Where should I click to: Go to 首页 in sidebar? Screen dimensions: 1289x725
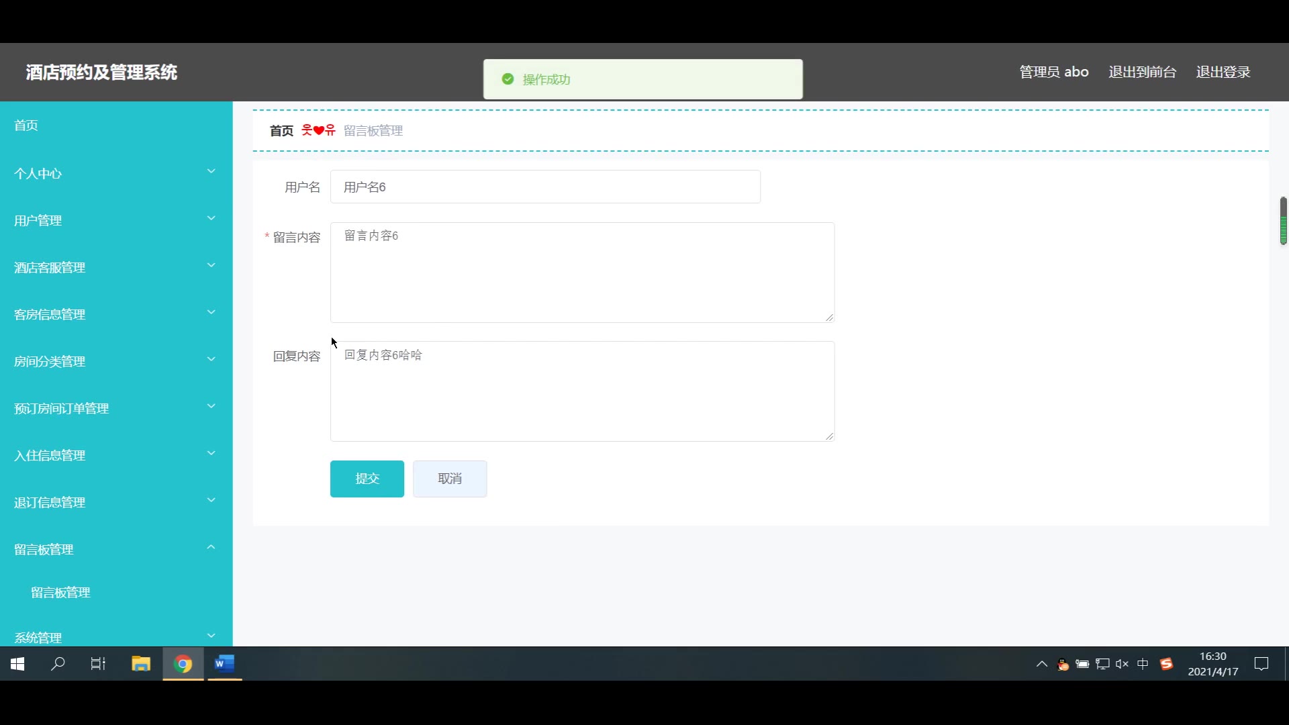tap(26, 126)
